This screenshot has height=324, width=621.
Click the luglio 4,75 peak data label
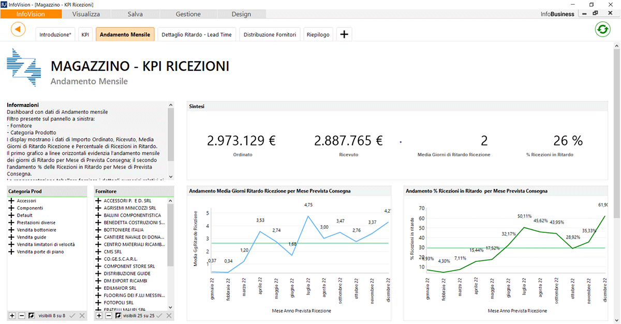(308, 204)
